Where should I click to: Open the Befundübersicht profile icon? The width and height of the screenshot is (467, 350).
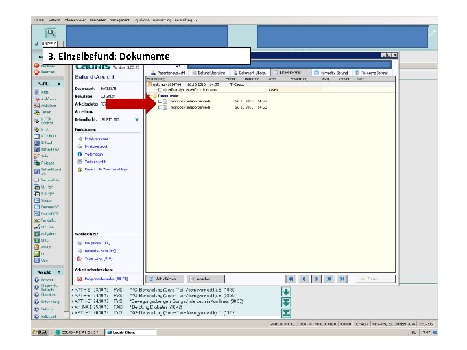36,171
